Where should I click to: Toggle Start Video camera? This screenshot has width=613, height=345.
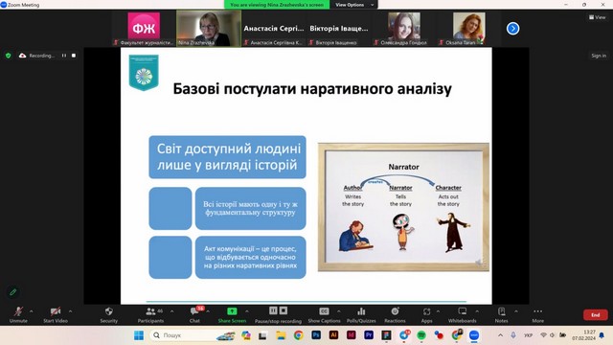pos(56,315)
